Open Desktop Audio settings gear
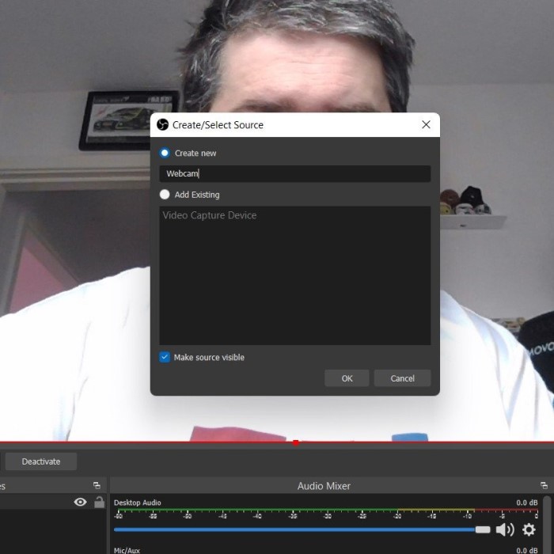The height and width of the screenshot is (554, 554). pyautogui.click(x=529, y=529)
